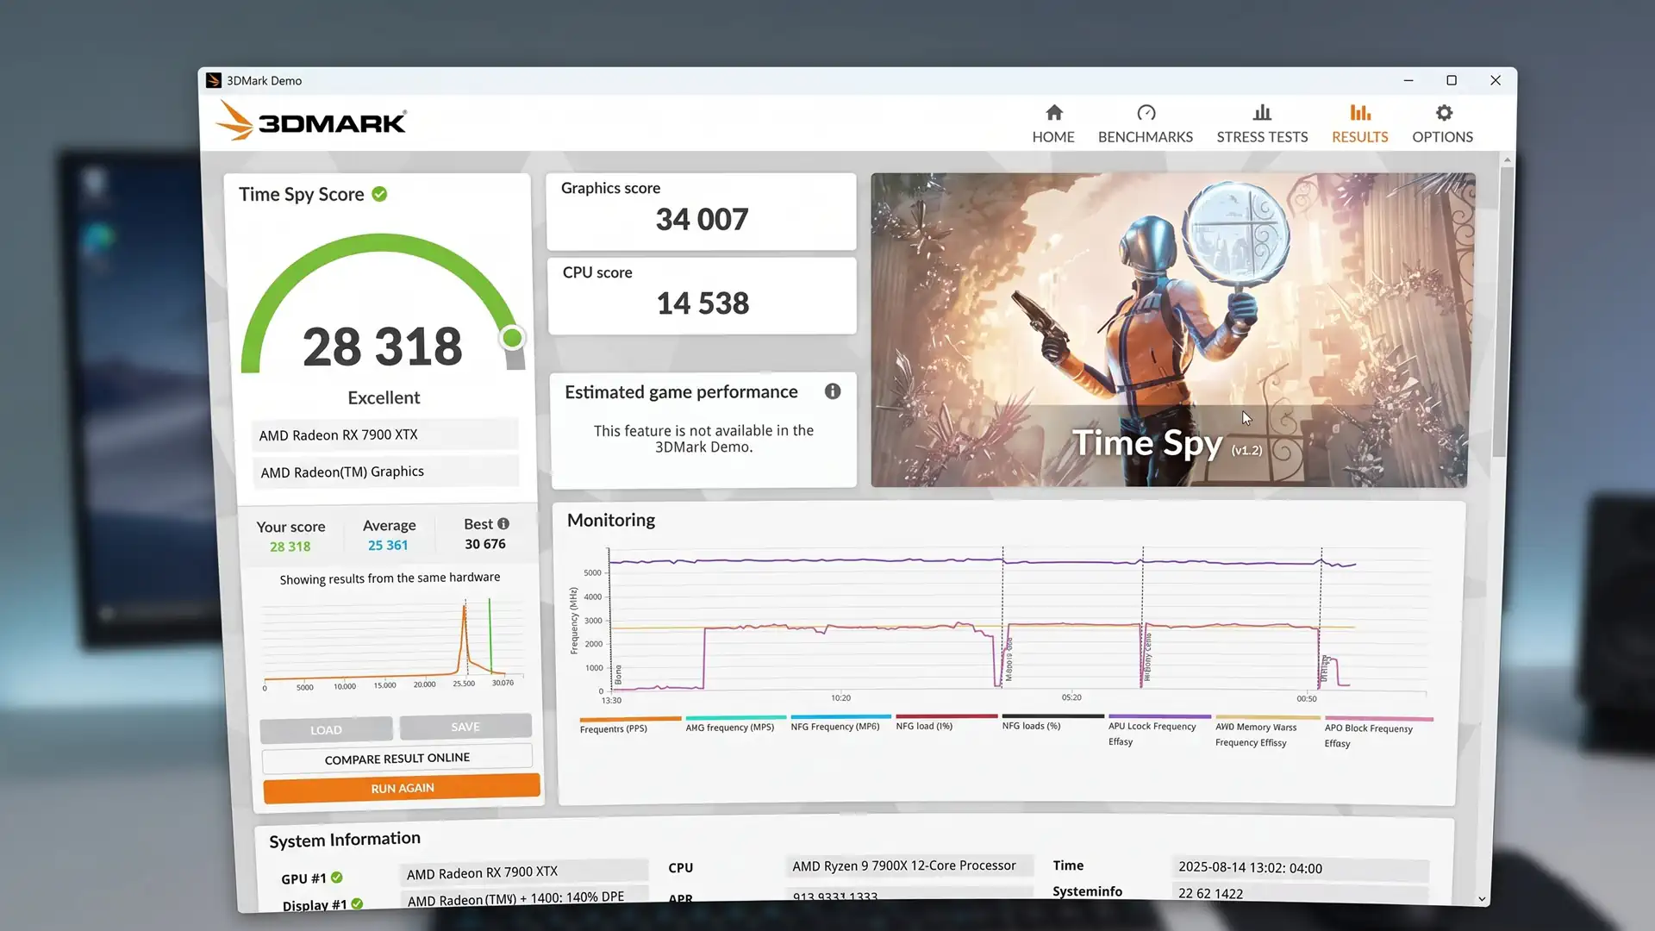This screenshot has width=1655, height=931.
Task: Click Your score value 28 318
Action: pyautogui.click(x=290, y=547)
